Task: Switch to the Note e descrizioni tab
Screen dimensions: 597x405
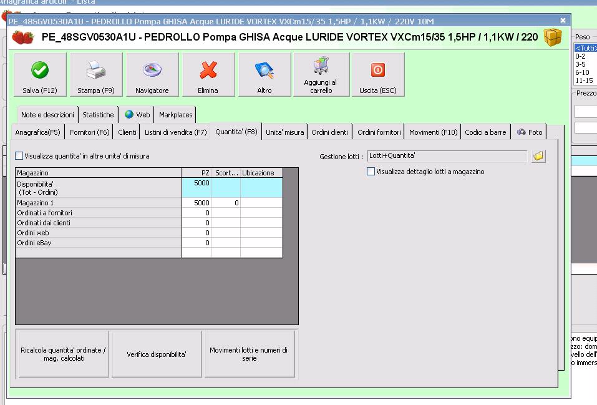Action: pos(47,115)
